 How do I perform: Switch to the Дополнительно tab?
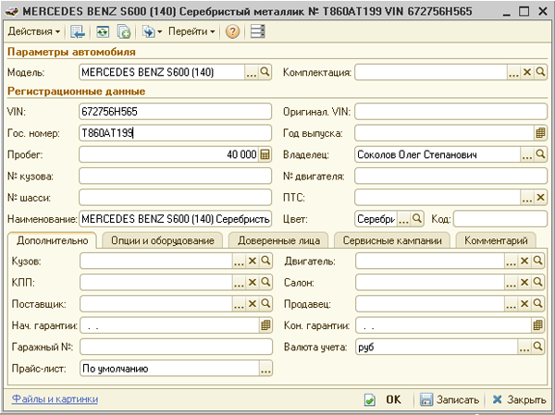(x=53, y=240)
